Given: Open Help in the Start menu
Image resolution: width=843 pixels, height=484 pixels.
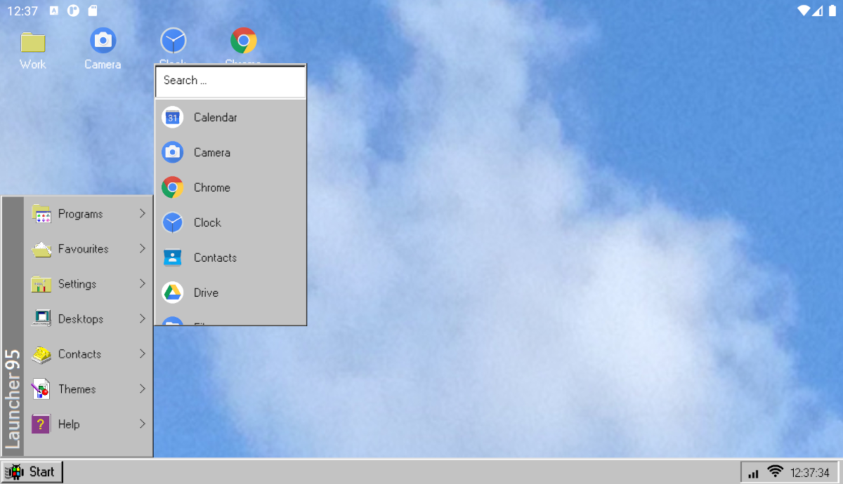Looking at the screenshot, I should [x=88, y=424].
